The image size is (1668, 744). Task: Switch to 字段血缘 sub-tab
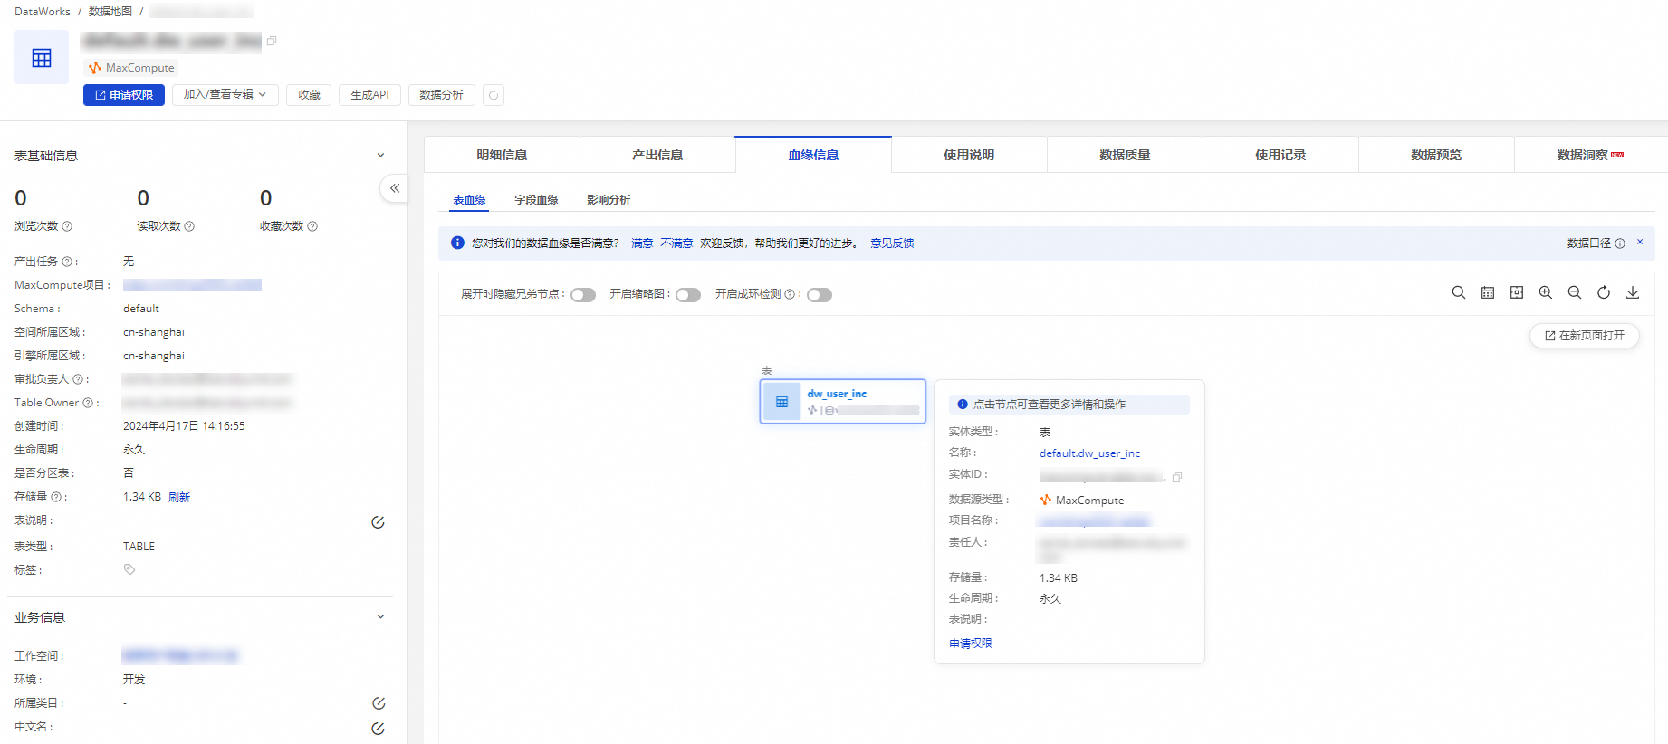[536, 200]
